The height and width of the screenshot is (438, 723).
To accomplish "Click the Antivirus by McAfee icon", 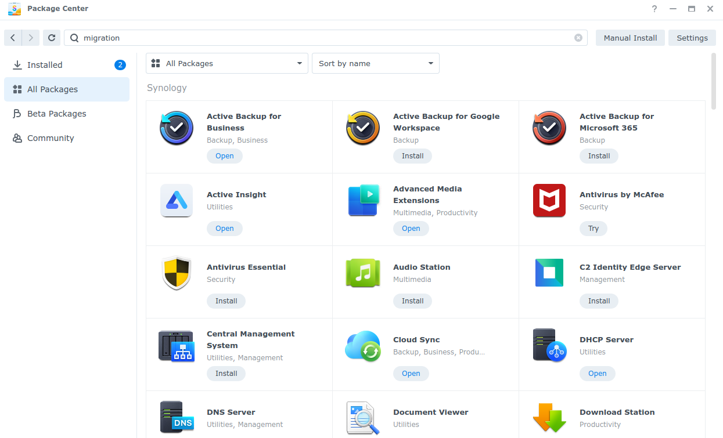I will (x=549, y=201).
